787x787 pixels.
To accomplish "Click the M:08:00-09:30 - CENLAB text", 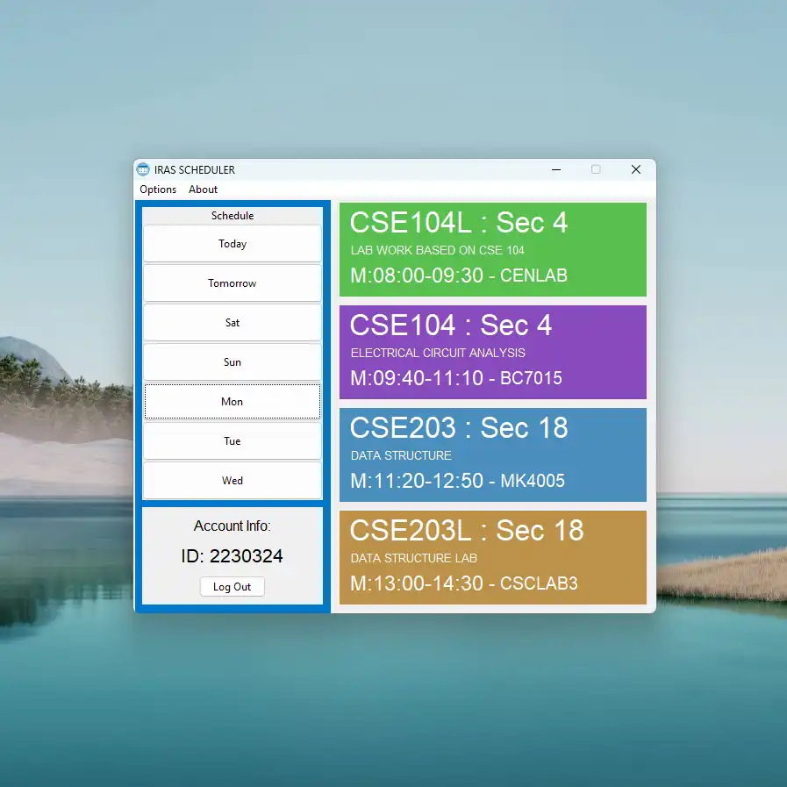I will (459, 275).
